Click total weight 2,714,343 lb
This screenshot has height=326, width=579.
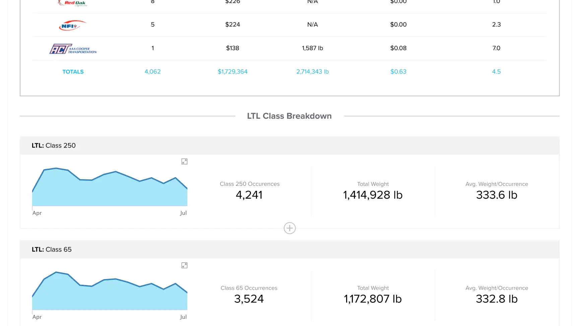[312, 72]
